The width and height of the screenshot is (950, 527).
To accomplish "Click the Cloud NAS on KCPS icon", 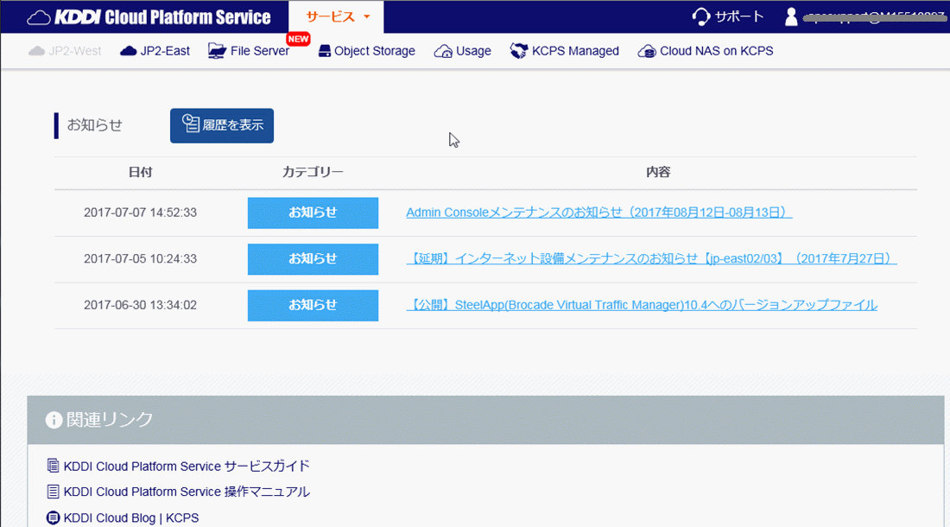I will tap(647, 52).
